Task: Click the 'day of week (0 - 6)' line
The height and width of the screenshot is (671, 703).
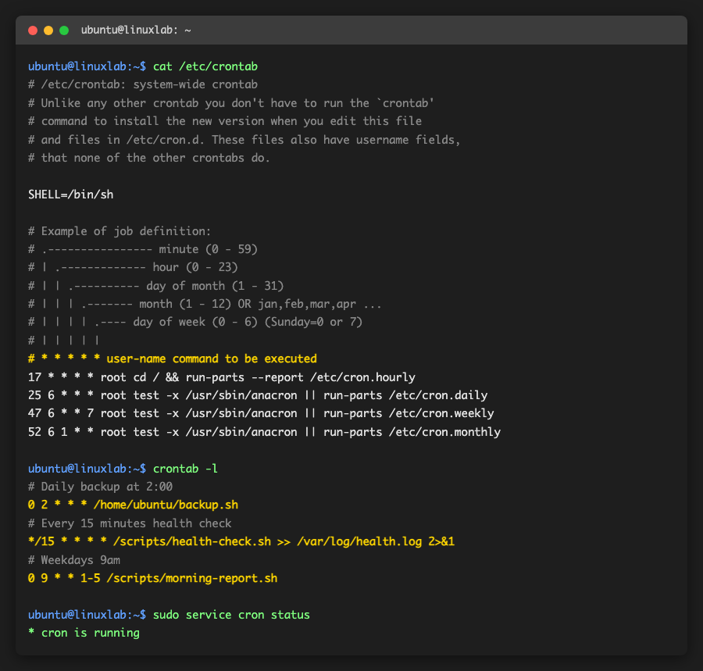Action: coord(195,323)
